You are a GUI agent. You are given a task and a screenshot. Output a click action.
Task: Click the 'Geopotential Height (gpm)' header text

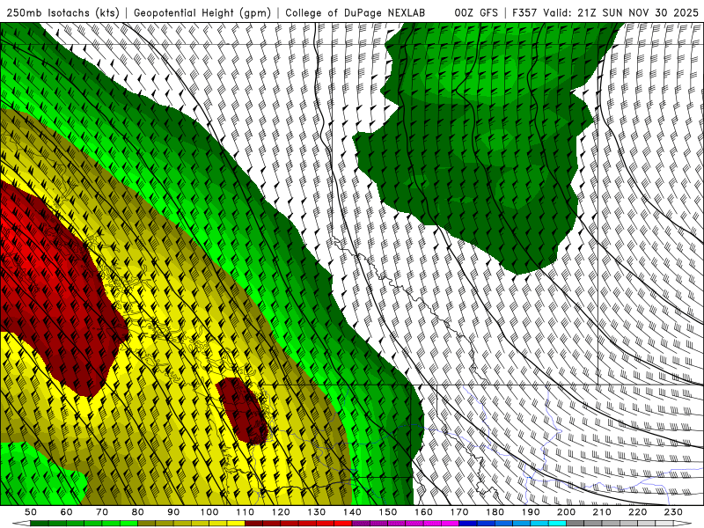pyautogui.click(x=202, y=12)
